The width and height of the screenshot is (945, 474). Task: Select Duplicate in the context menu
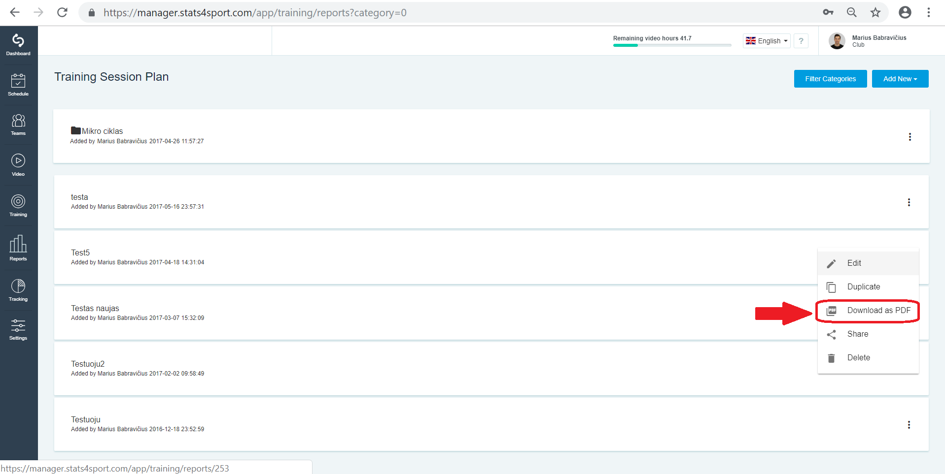coord(868,287)
